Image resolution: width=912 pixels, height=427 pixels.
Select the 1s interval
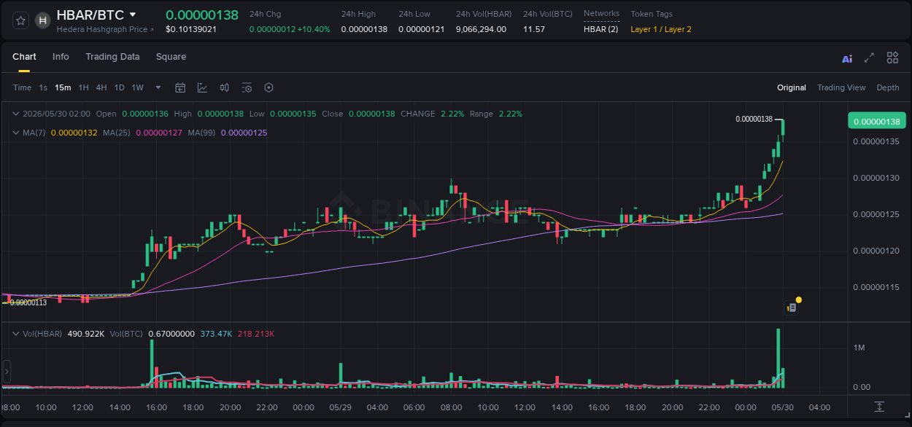tap(43, 87)
